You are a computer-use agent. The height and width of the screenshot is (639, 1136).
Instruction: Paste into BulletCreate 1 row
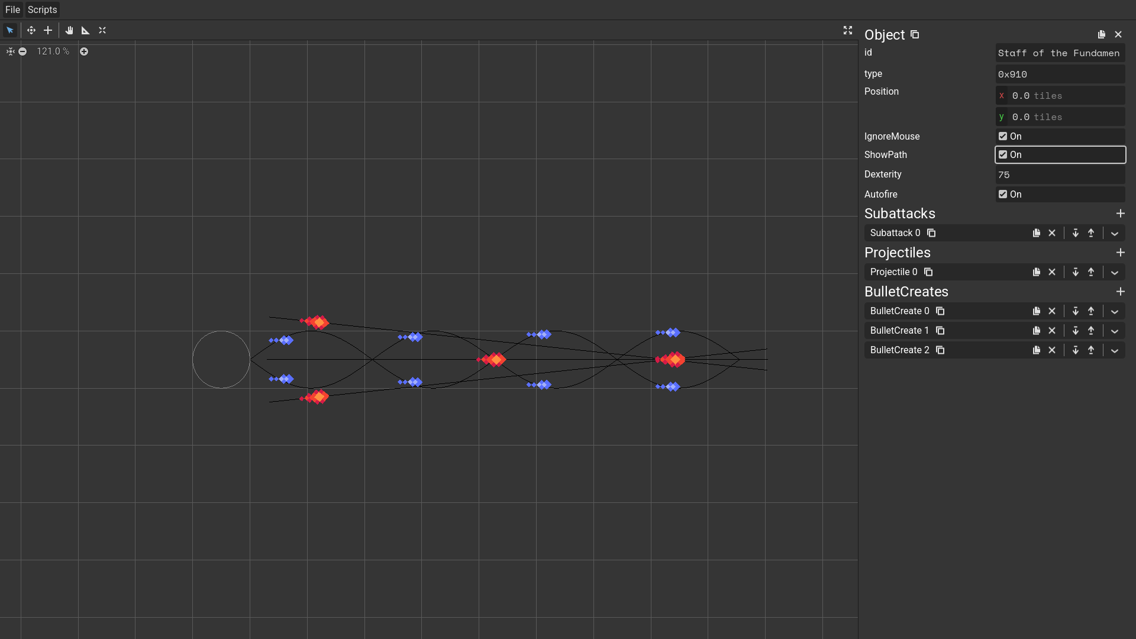[1037, 331]
